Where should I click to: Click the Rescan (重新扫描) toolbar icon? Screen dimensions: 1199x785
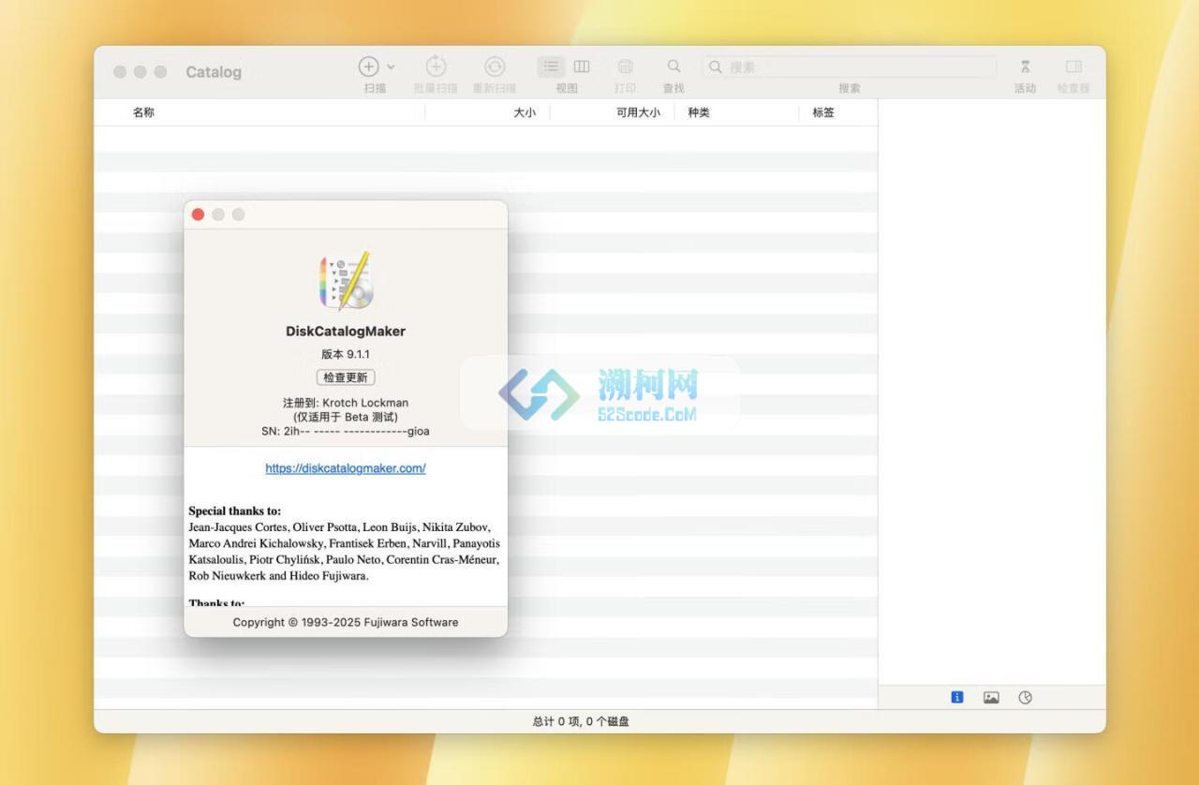tap(495, 67)
